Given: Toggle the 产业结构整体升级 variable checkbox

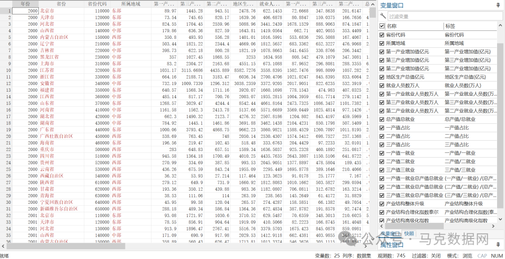Looking at the screenshot, I should tap(382, 203).
